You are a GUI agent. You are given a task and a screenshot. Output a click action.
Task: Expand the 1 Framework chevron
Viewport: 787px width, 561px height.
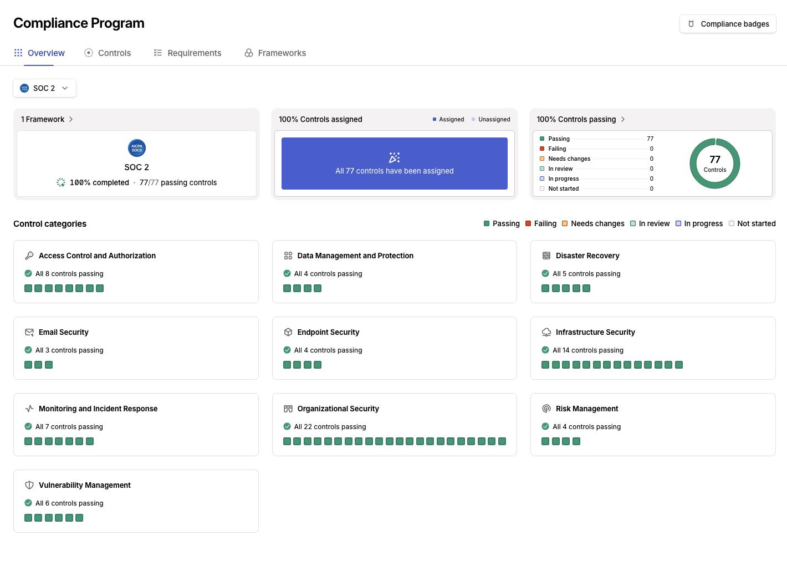click(71, 119)
